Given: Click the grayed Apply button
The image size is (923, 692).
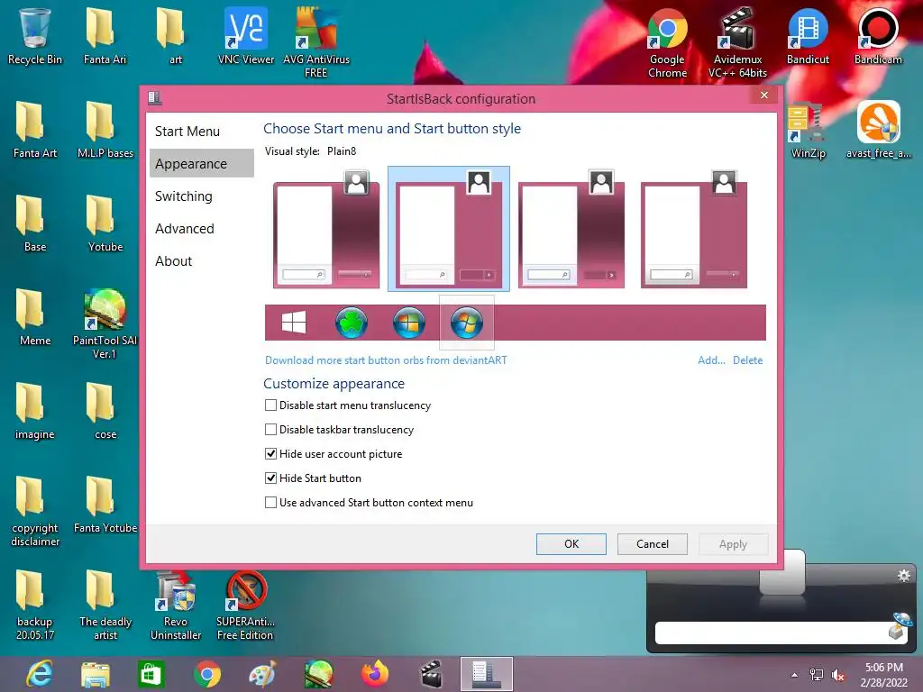Looking at the screenshot, I should click(x=733, y=544).
